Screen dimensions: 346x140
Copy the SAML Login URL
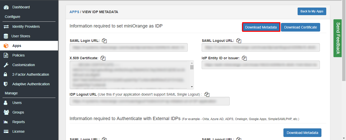click(104, 41)
